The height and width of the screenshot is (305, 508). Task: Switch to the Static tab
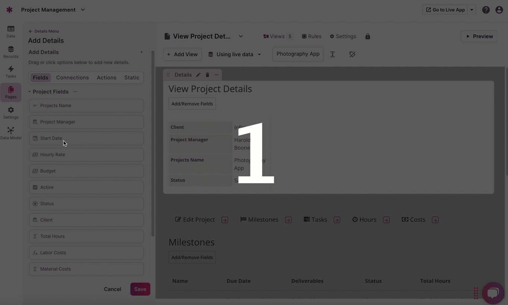point(132,78)
